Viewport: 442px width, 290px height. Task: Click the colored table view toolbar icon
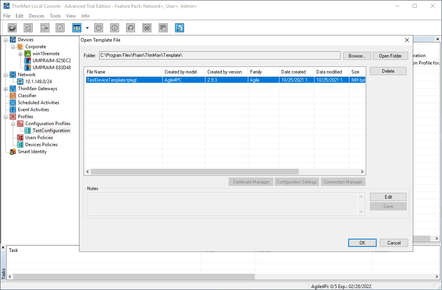click(x=77, y=28)
